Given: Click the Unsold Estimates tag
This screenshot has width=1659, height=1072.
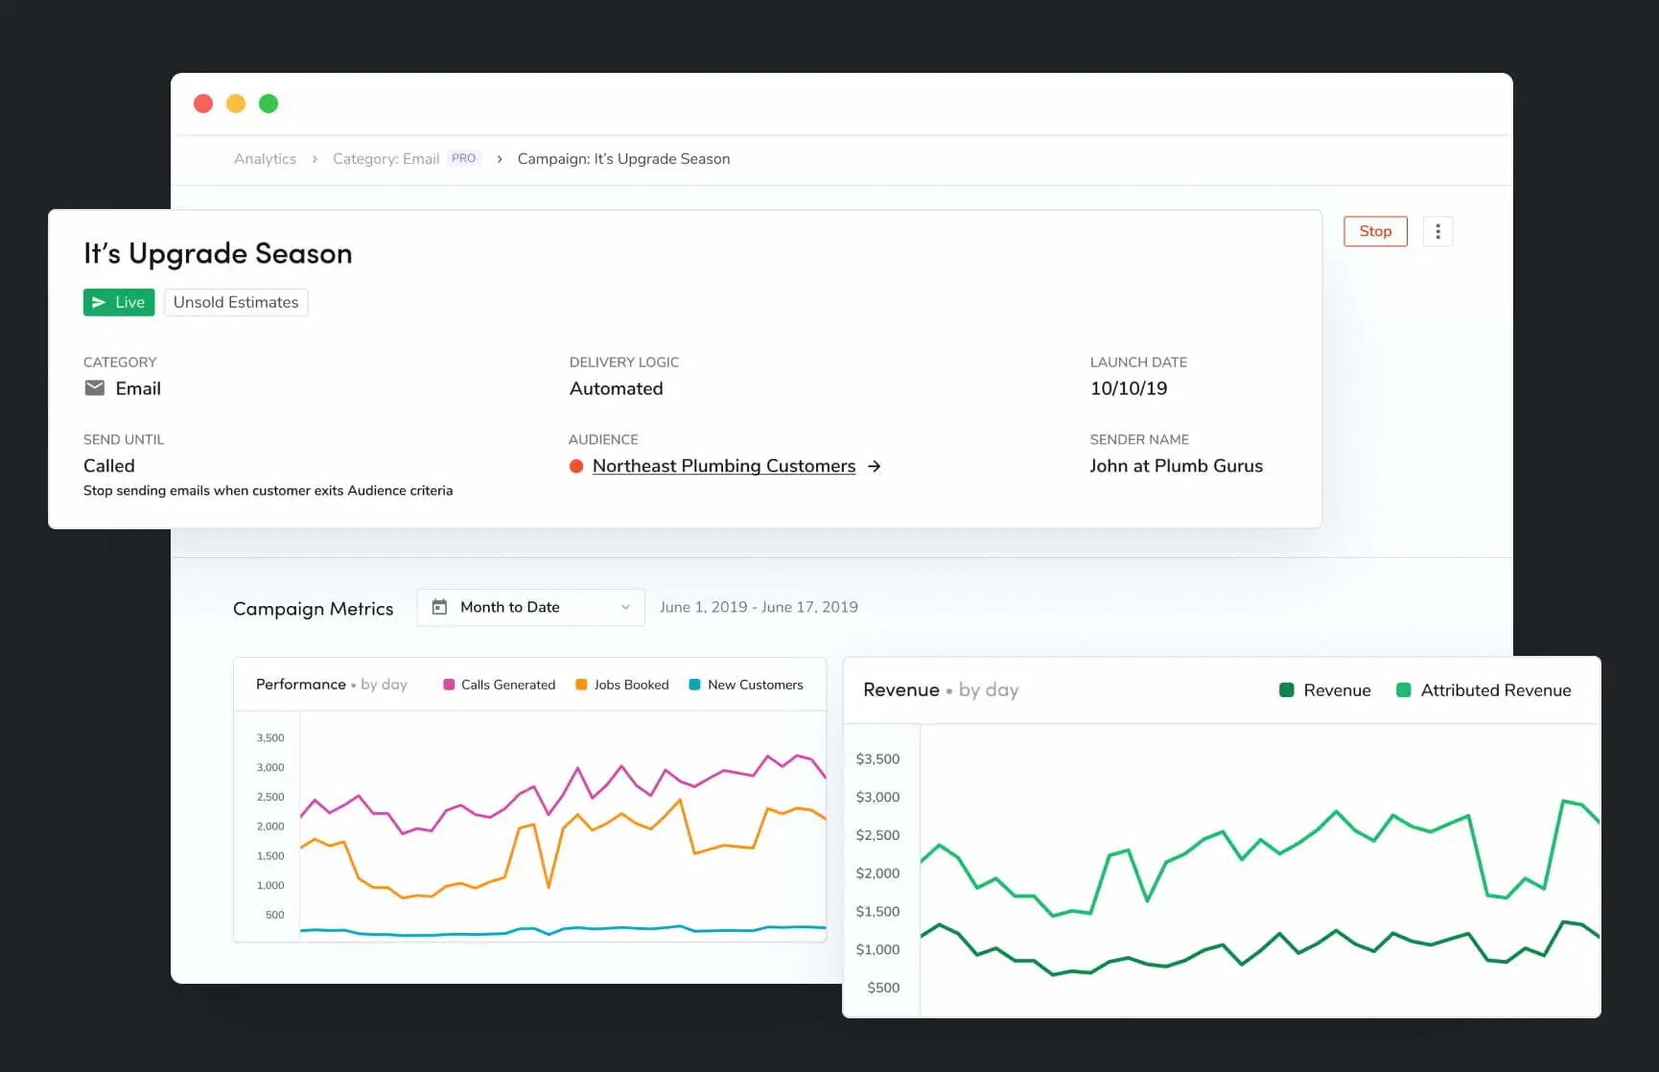Looking at the screenshot, I should tap(236, 302).
